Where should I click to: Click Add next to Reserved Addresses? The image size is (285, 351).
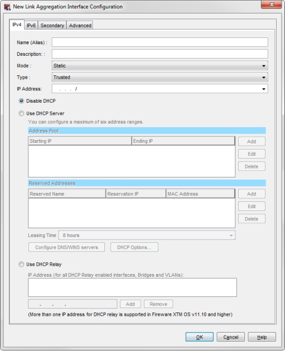click(252, 194)
